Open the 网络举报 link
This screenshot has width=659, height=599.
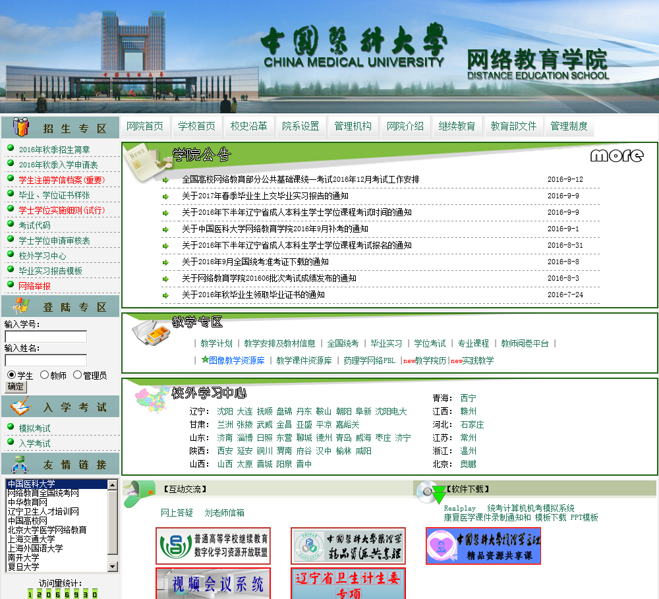tap(34, 286)
